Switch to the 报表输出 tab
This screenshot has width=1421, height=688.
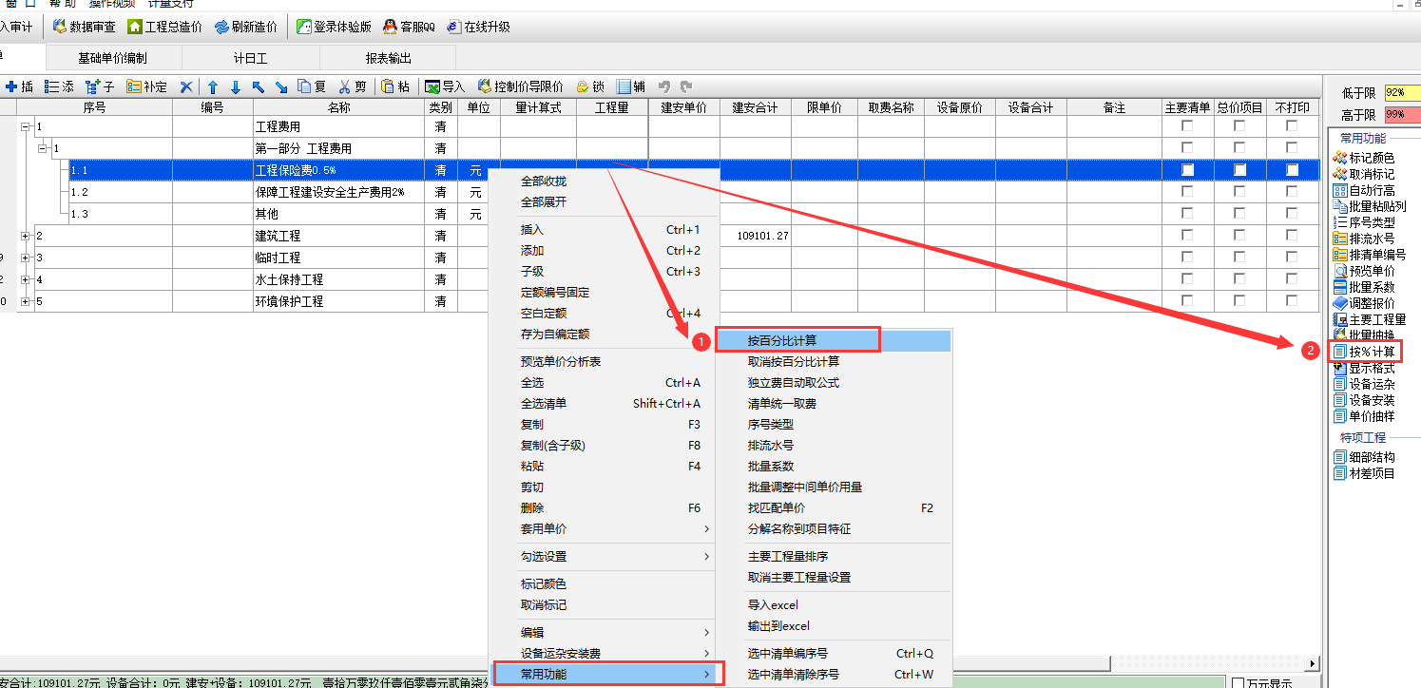[x=389, y=58]
